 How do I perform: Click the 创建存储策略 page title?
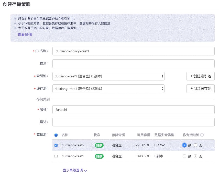[x=17, y=4]
